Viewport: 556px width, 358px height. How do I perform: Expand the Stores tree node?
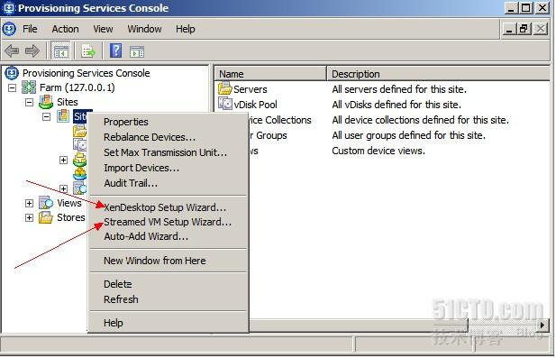[x=29, y=217]
